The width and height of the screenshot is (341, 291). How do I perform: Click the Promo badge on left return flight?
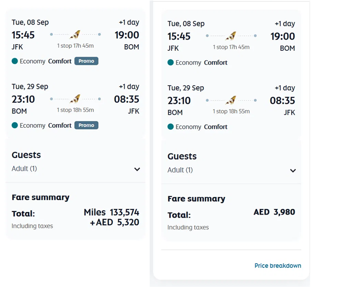(86, 125)
